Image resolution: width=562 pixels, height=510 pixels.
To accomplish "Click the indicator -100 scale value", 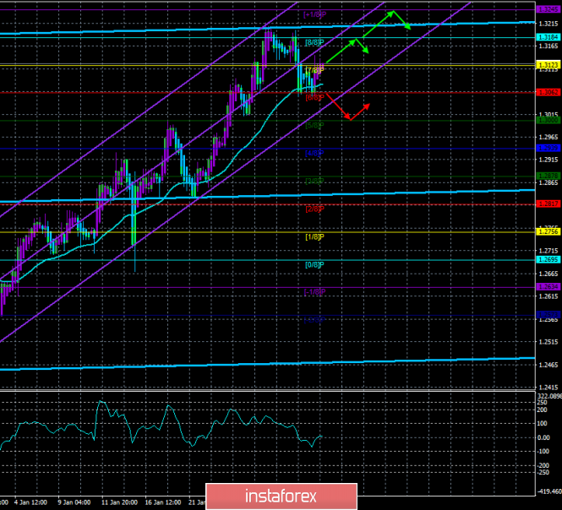I will coord(543,451).
